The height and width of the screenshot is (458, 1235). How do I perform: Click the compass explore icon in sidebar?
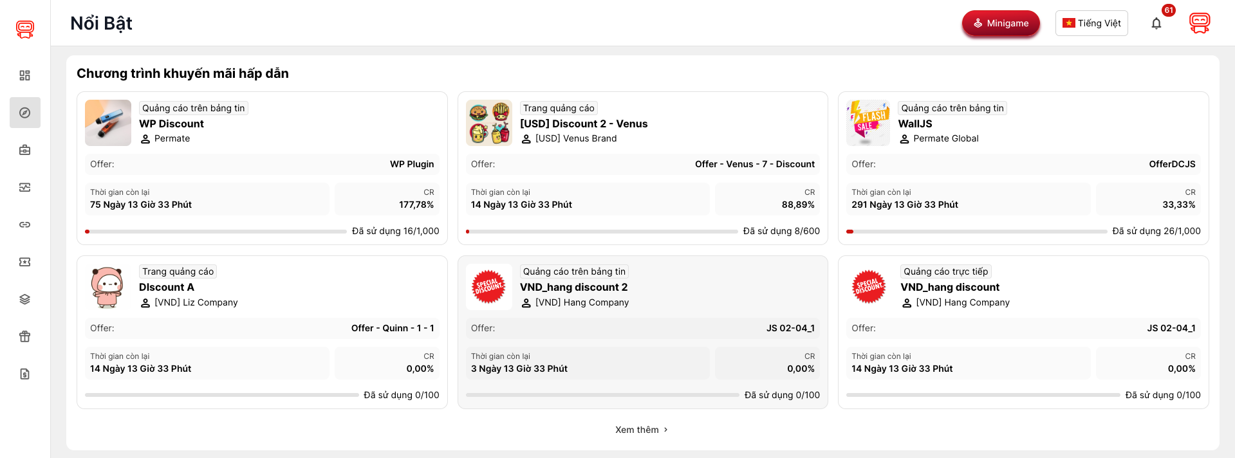[x=24, y=113]
